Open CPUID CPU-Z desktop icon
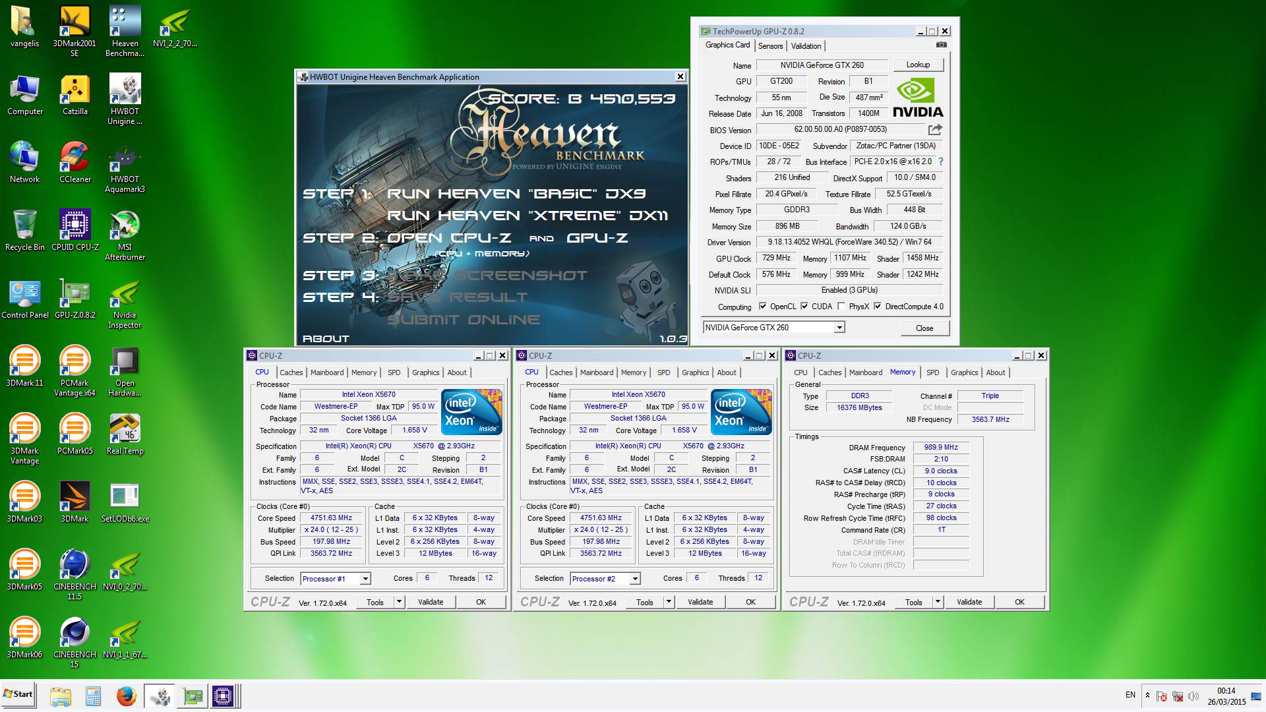1266x712 pixels. point(75,231)
